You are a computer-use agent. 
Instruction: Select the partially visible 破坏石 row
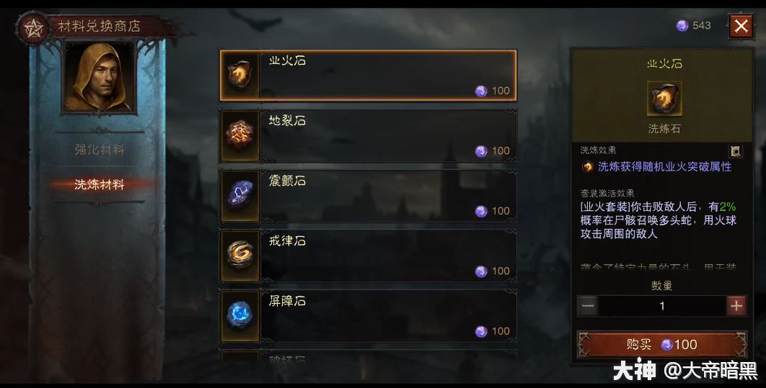tap(369, 358)
